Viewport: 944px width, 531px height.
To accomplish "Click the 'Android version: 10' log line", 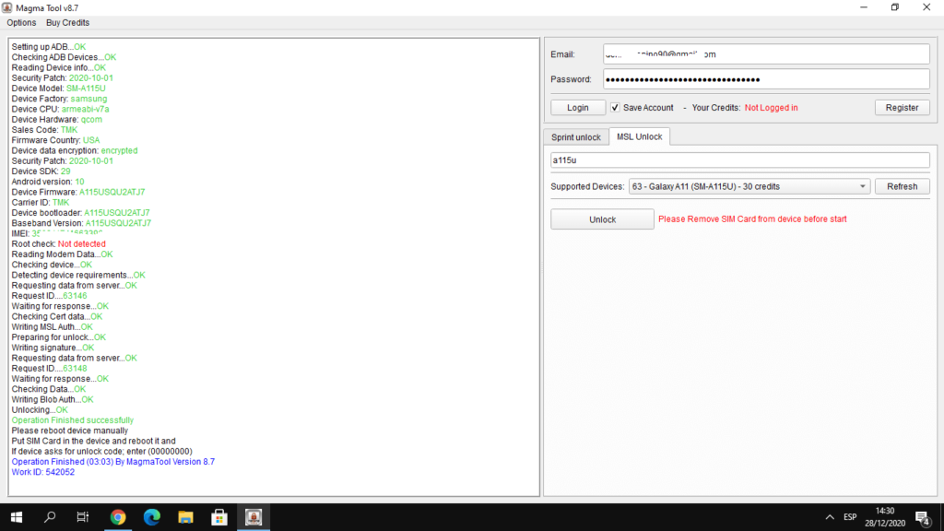I will pyautogui.click(x=48, y=182).
